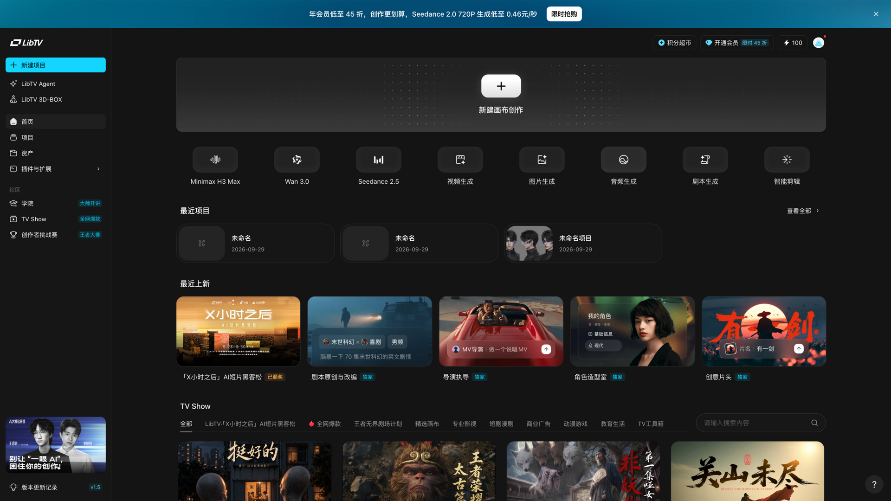This screenshot has height=501, width=891.
Task: Switch to the TV工具箱 tab
Action: [651, 424]
